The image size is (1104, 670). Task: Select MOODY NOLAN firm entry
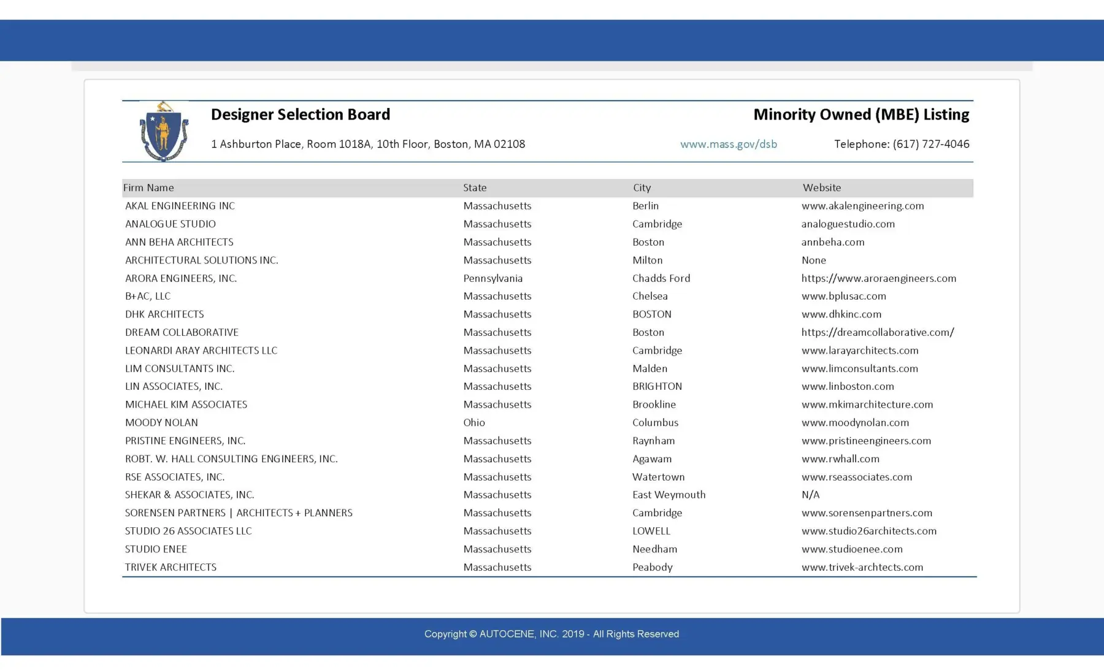coord(161,422)
